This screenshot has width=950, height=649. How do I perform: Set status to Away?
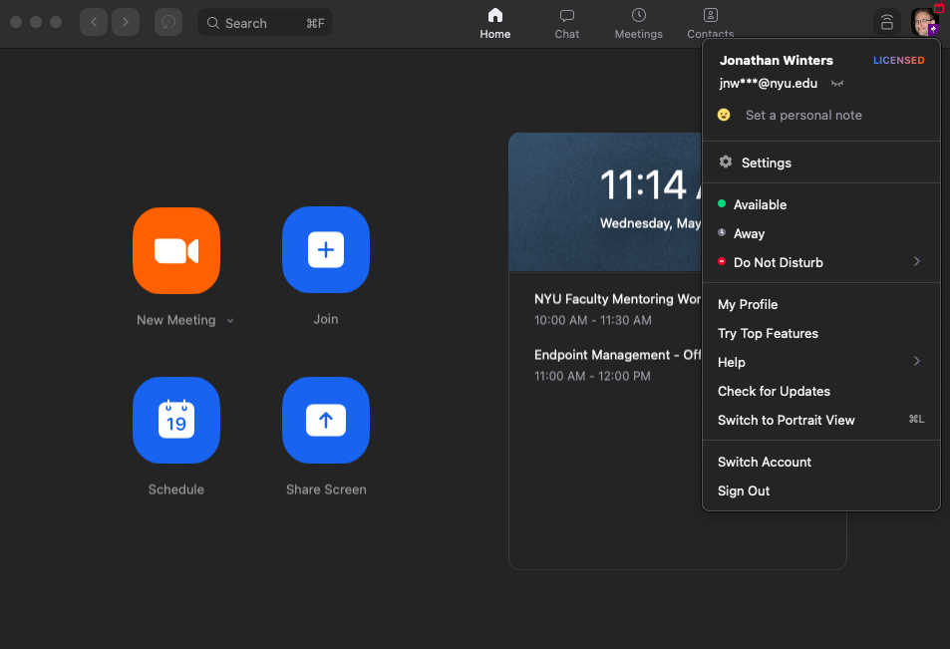[x=821, y=234]
